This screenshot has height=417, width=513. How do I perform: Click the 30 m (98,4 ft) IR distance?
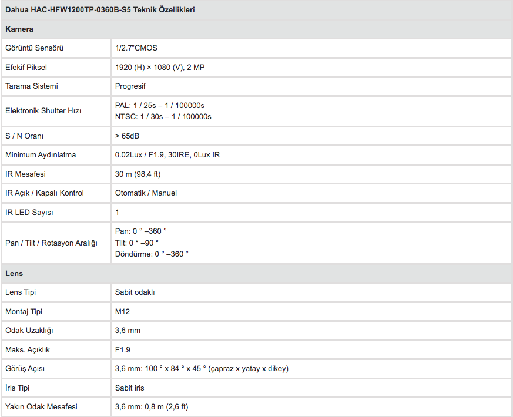[x=138, y=174]
